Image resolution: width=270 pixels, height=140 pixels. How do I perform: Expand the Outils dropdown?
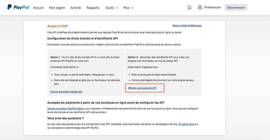coord(112,7)
